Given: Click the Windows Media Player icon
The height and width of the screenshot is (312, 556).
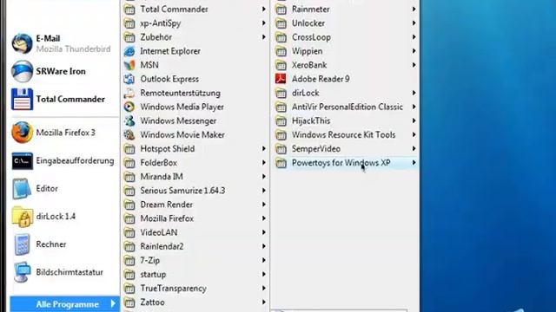Looking at the screenshot, I should (x=129, y=107).
